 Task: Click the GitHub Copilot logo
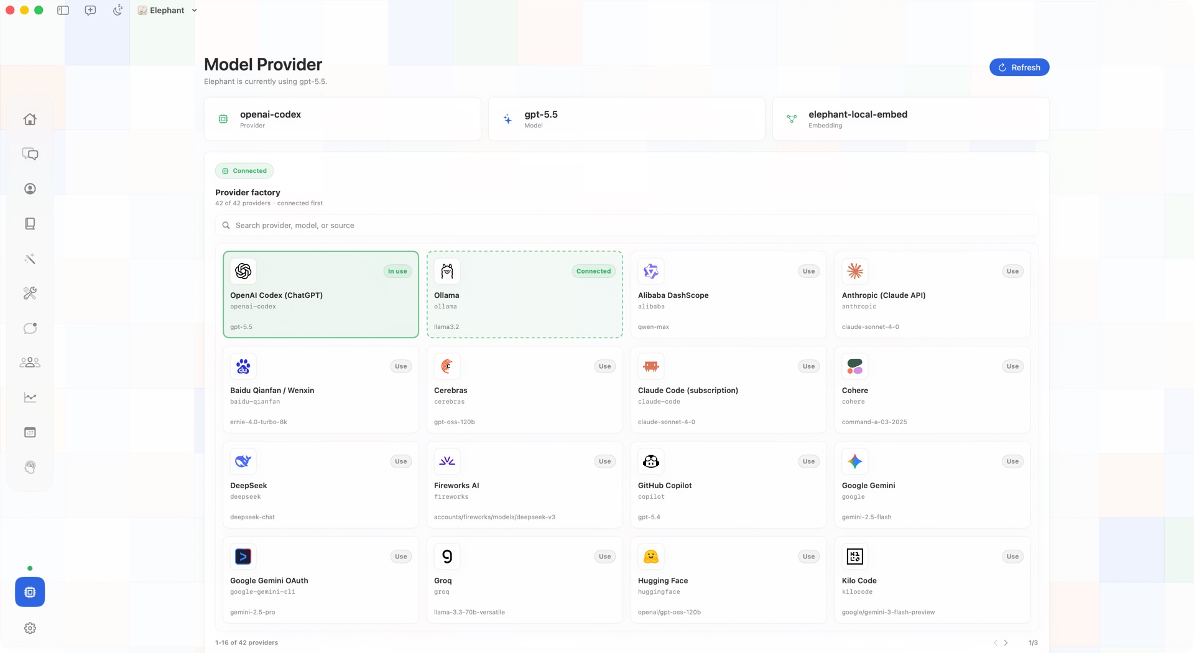pos(651,461)
